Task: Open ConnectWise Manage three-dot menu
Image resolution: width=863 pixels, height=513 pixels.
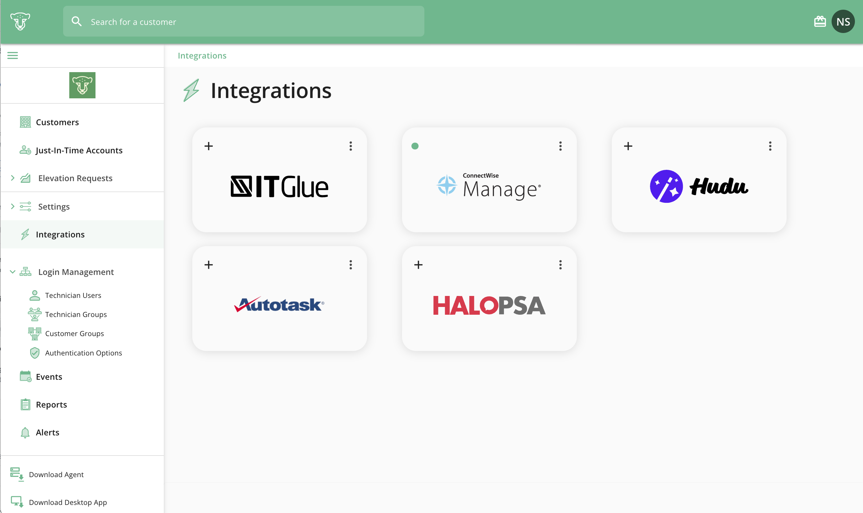Action: coord(560,146)
